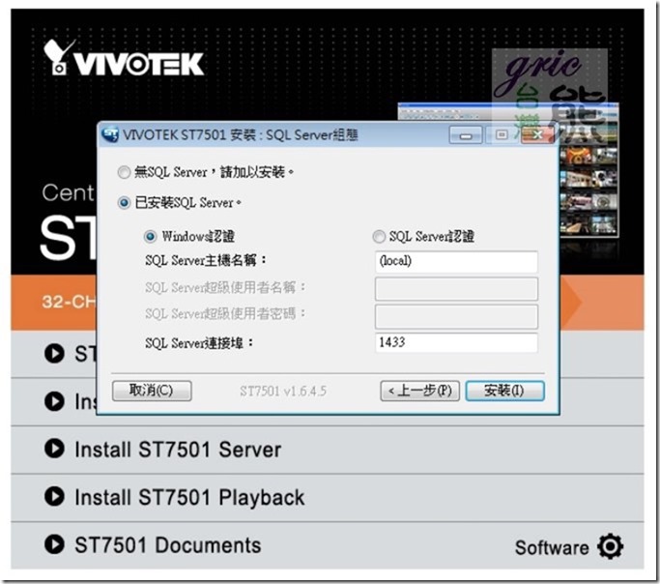Start setup with the 安裝(I) button
Screen dimensions: 660x584
(505, 391)
